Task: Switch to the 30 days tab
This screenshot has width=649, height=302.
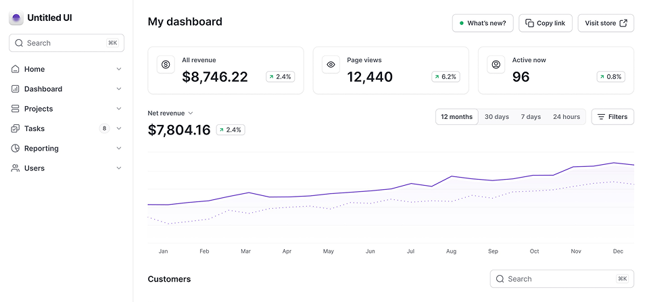Action: point(496,117)
